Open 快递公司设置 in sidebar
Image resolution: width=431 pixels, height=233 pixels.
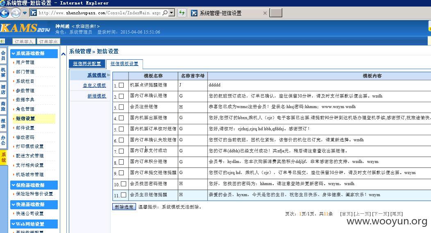pyautogui.click(x=29, y=213)
